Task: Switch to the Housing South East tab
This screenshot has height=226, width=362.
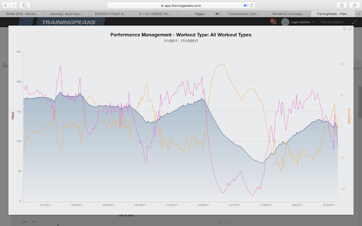Action: pos(66,14)
